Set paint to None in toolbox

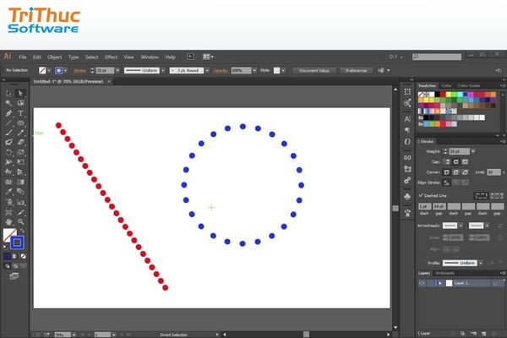(23, 256)
